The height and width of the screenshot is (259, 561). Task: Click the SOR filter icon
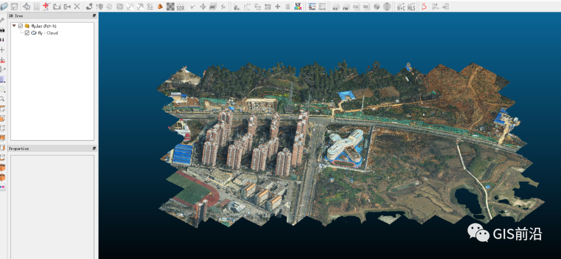tap(180, 6)
